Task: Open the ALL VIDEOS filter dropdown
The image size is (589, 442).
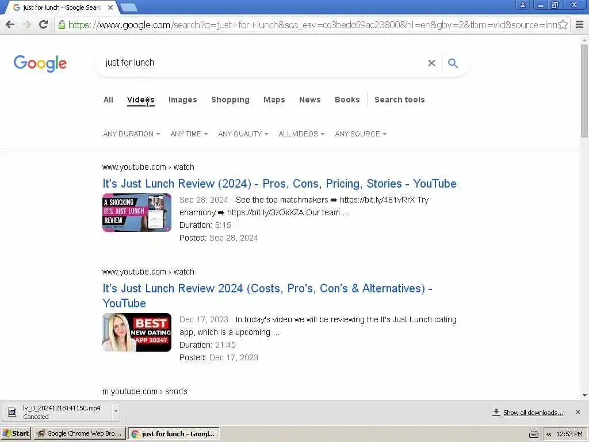Action: point(301,134)
